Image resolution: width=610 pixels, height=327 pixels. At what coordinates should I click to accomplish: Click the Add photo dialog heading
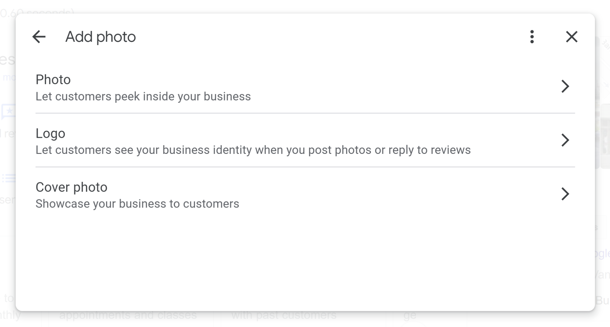[100, 37]
